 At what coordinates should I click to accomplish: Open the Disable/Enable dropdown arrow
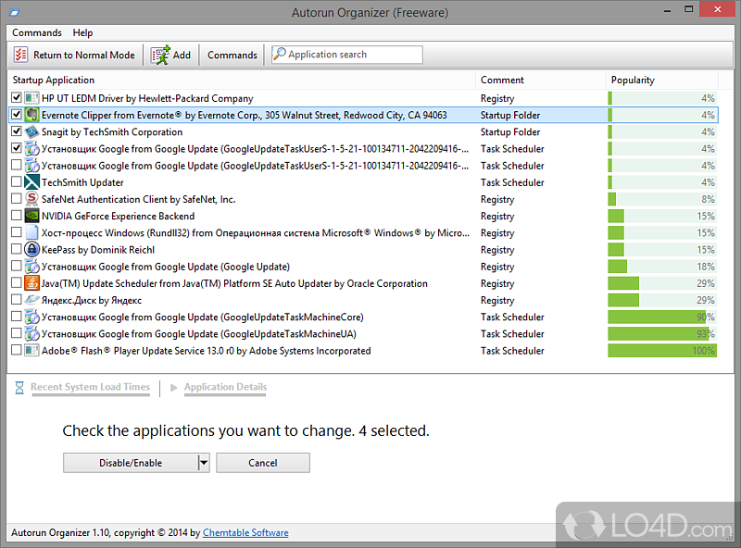[x=204, y=463]
